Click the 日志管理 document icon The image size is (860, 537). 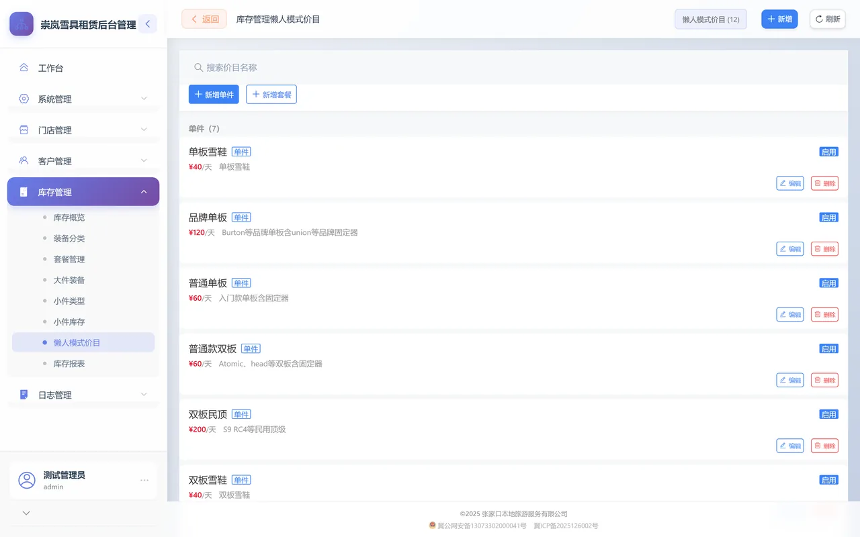point(24,395)
